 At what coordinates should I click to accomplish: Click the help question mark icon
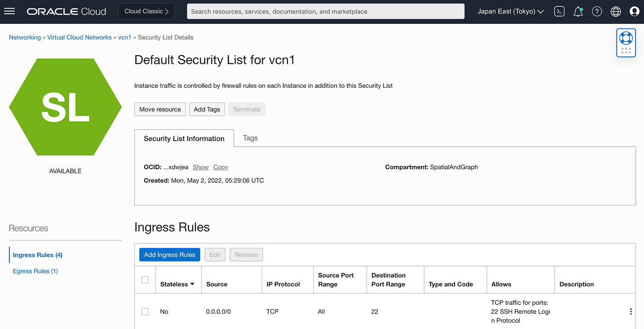(597, 11)
